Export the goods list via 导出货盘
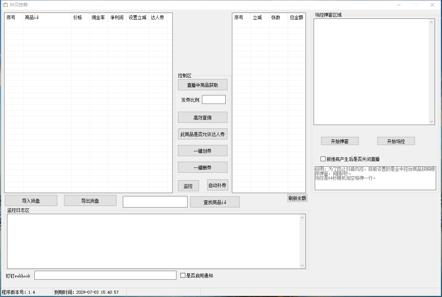Screen dimensions: 442x297 [x=90, y=201]
